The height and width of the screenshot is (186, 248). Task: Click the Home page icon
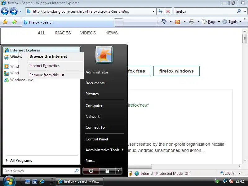pyautogui.click(x=164, y=22)
